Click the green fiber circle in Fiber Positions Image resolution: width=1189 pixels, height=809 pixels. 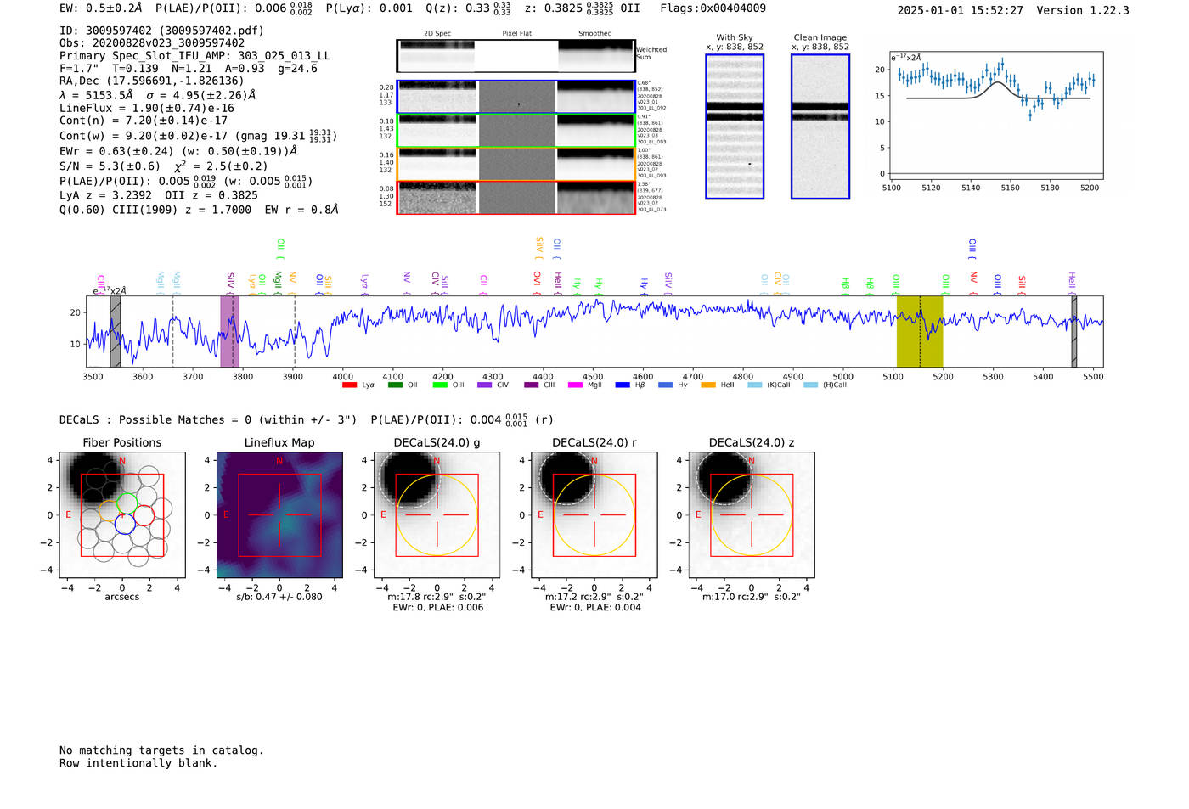(126, 503)
